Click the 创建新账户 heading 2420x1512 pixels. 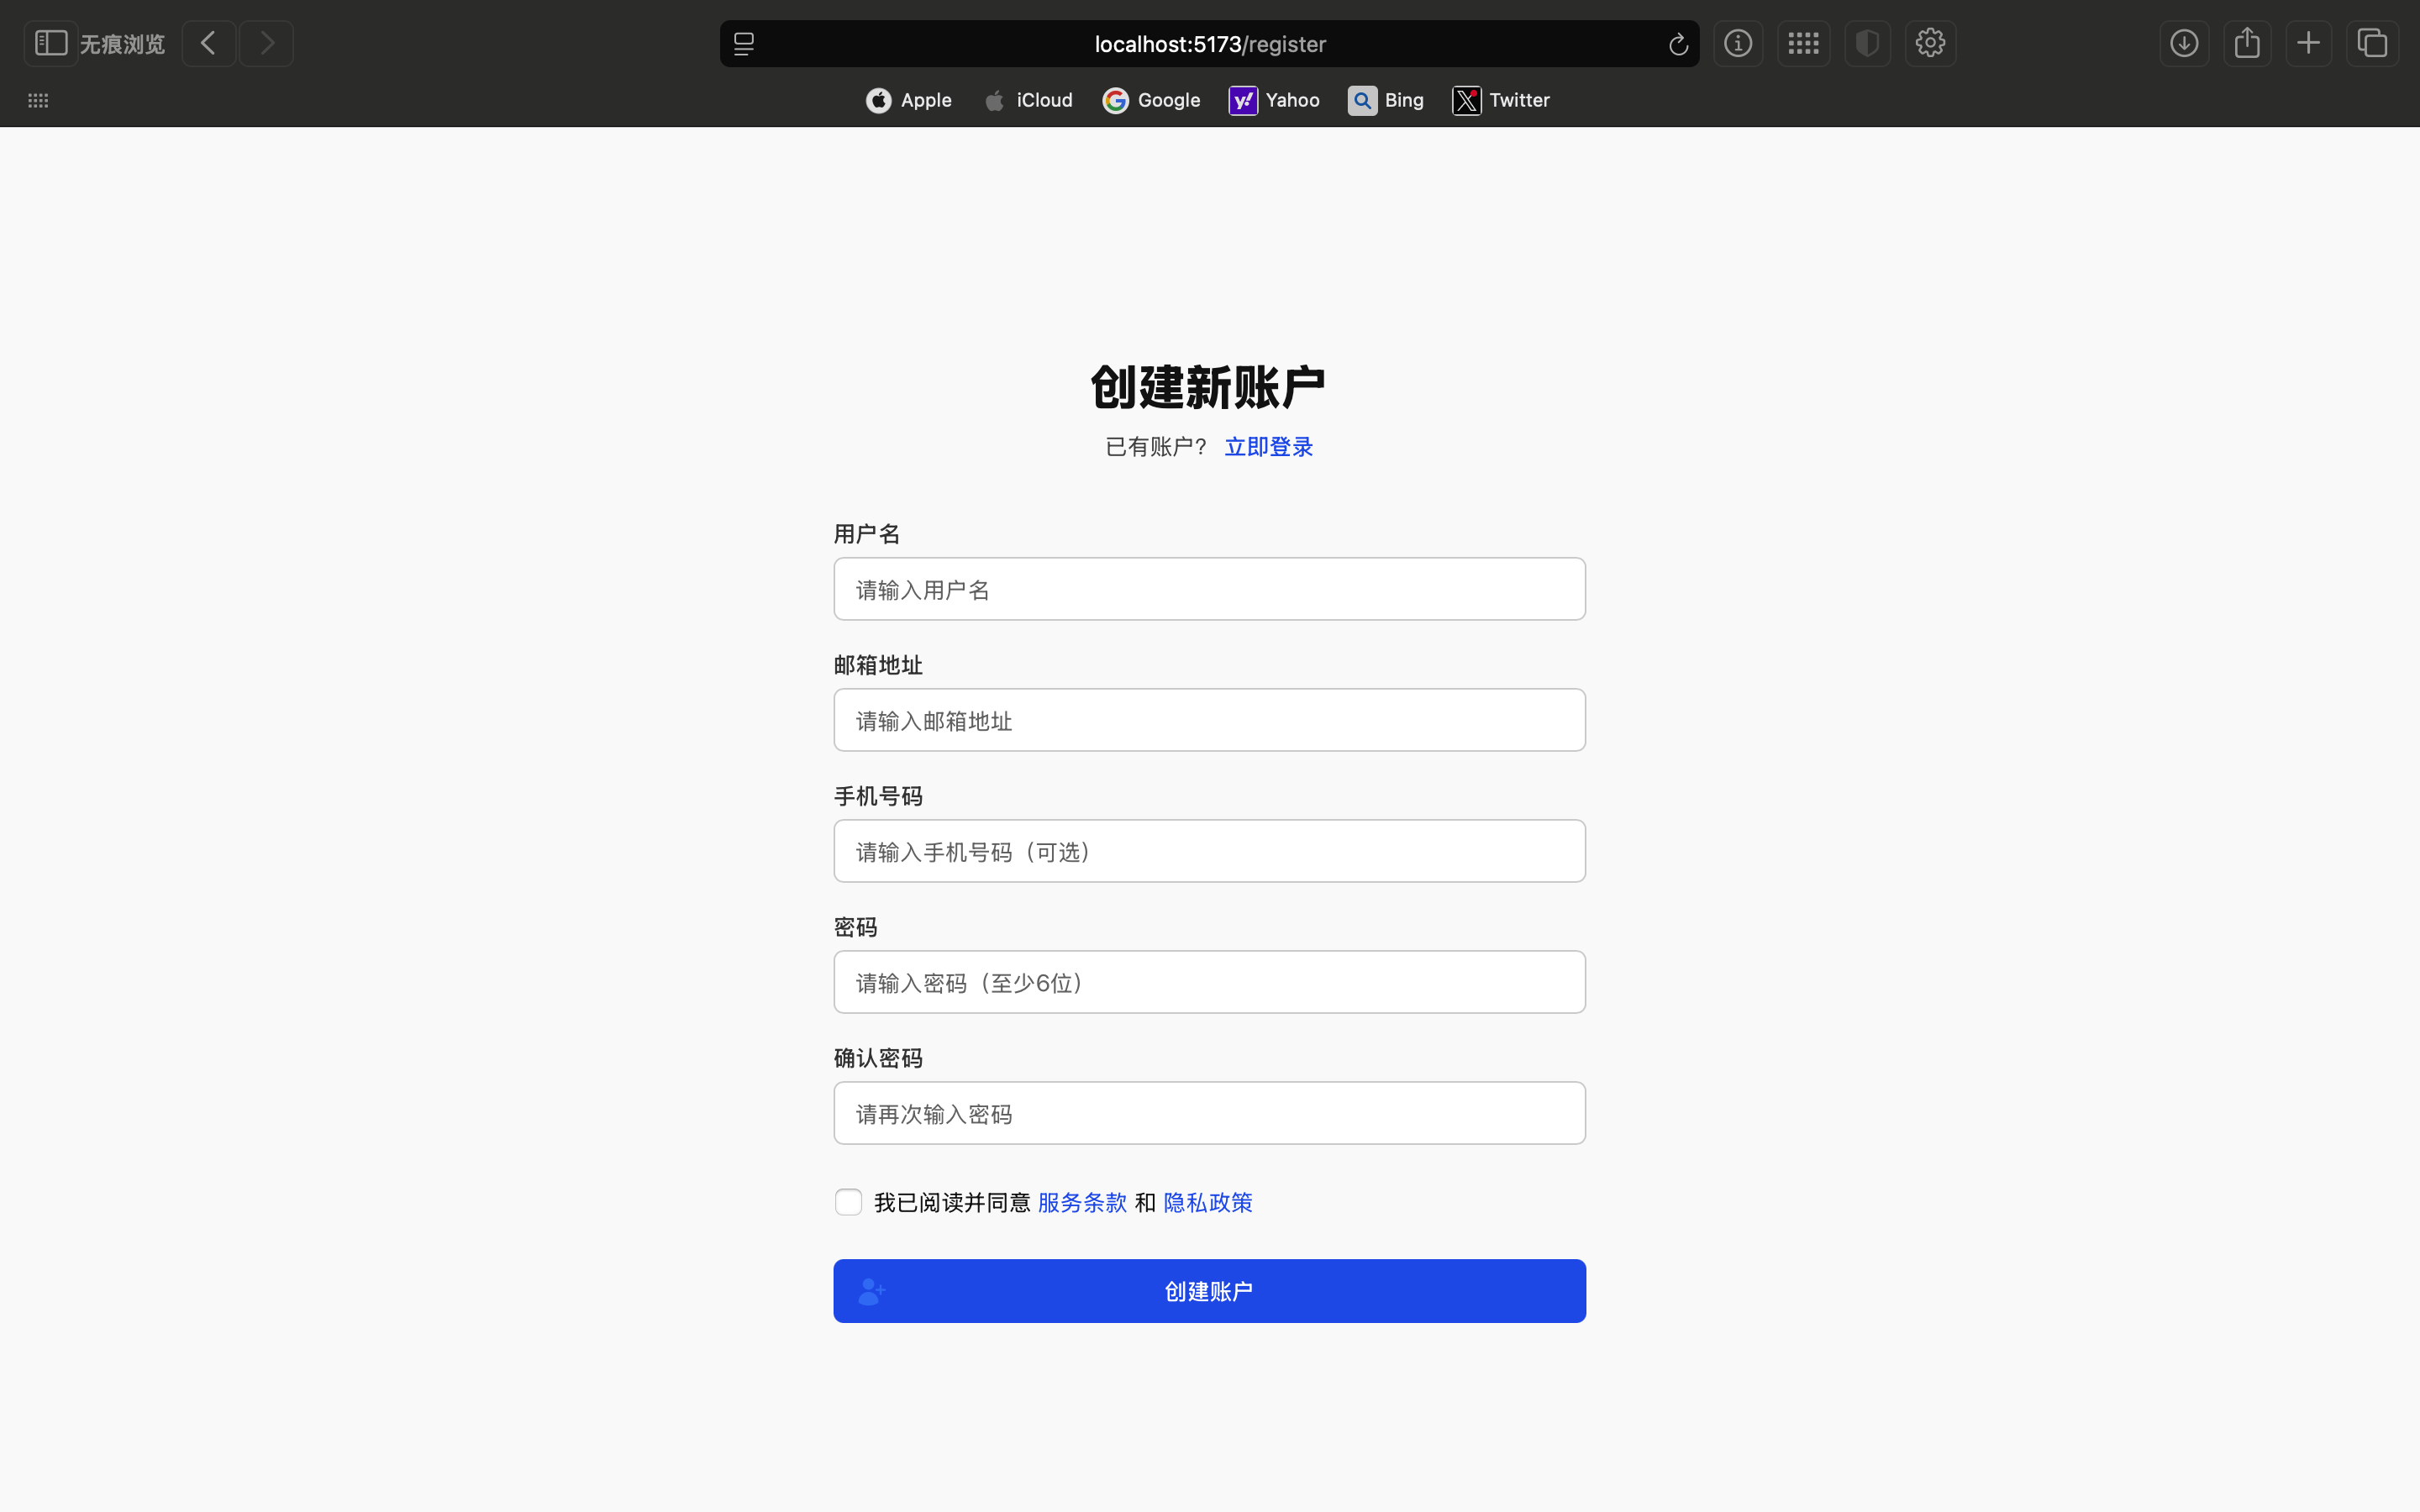pyautogui.click(x=1208, y=387)
